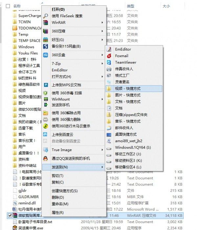This screenshot has height=230, width=197.
Task: Toggle the select-all checkbox beside 名称
Action: (8, 6)
